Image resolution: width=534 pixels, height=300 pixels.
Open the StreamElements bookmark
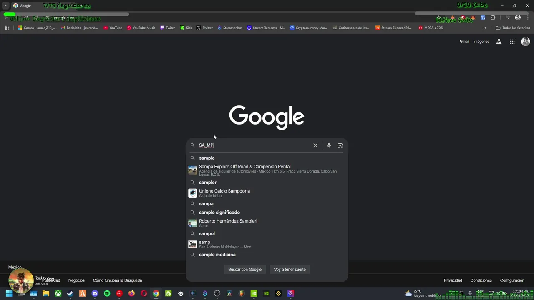[x=266, y=28]
